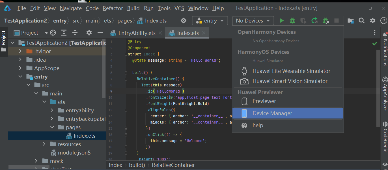Click line number 9 in the gutter
388x170 pixels.
tap(111, 91)
